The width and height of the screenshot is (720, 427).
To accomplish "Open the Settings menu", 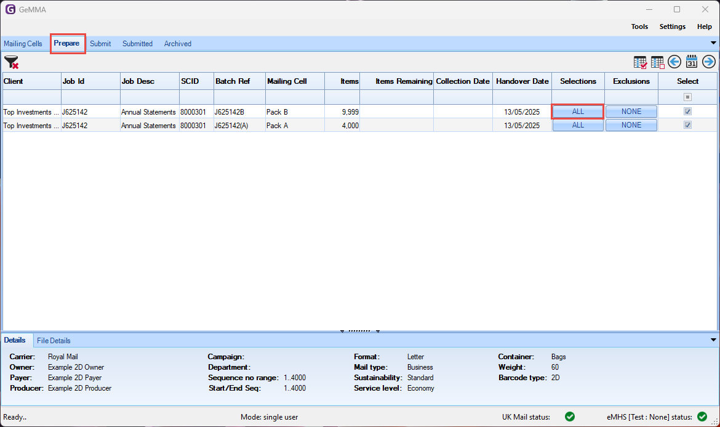I will pyautogui.click(x=672, y=26).
